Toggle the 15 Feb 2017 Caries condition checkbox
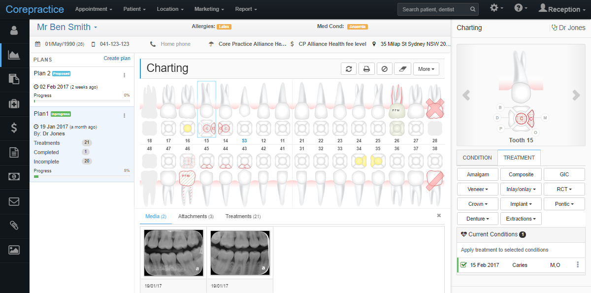 tap(463, 264)
